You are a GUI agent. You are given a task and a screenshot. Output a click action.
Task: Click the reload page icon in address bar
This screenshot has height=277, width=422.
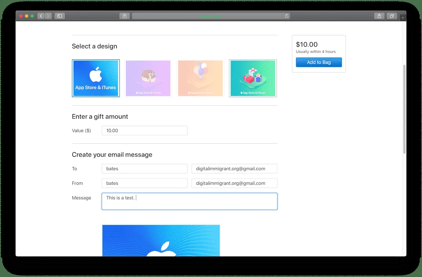coord(286,16)
